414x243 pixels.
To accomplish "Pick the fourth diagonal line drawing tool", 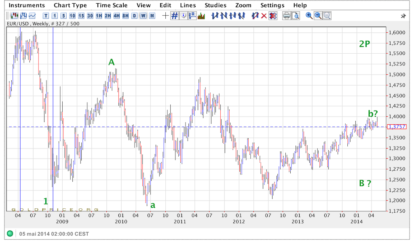I will click(241, 16).
